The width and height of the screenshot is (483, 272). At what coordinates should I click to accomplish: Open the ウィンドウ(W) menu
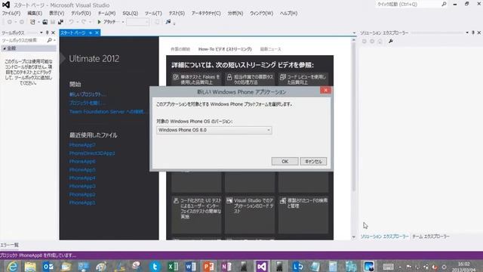click(261, 14)
